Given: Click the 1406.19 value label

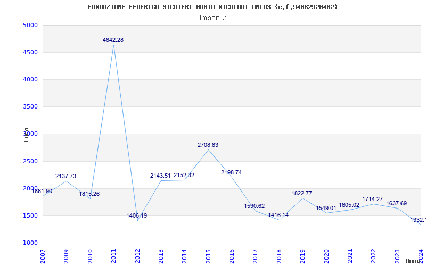Looking at the screenshot, I should coord(137,216).
